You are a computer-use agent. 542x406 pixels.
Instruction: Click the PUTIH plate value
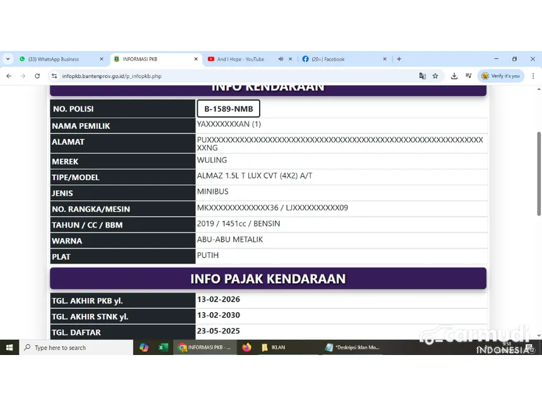(x=208, y=256)
